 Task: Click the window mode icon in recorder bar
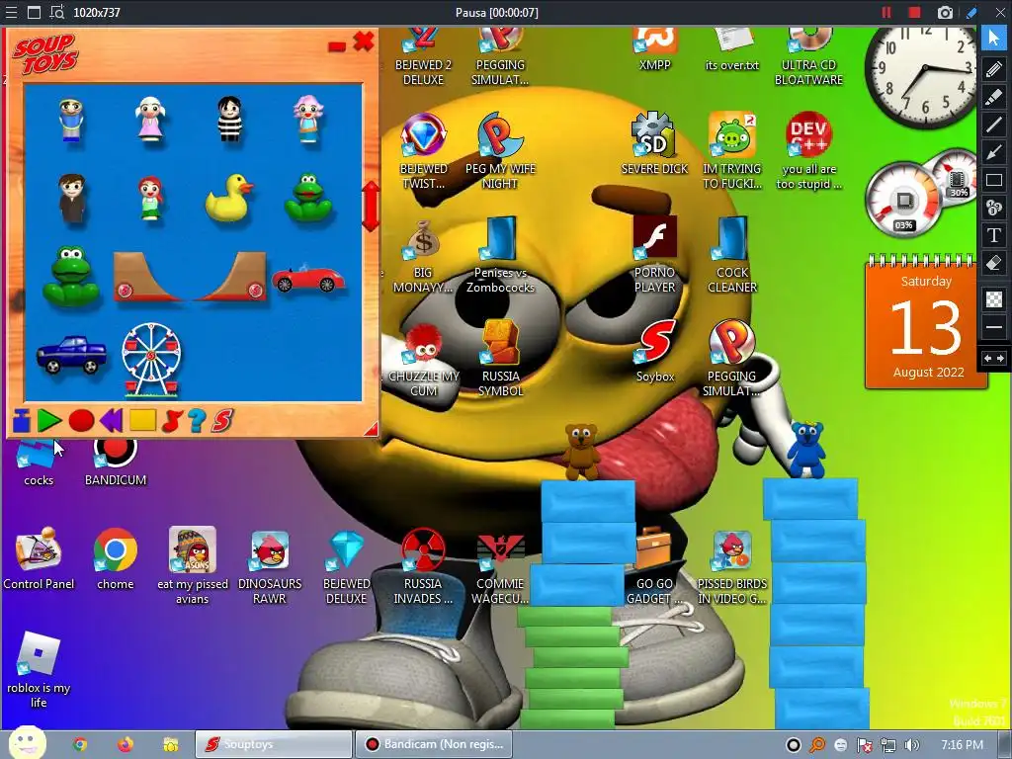pyautogui.click(x=35, y=12)
